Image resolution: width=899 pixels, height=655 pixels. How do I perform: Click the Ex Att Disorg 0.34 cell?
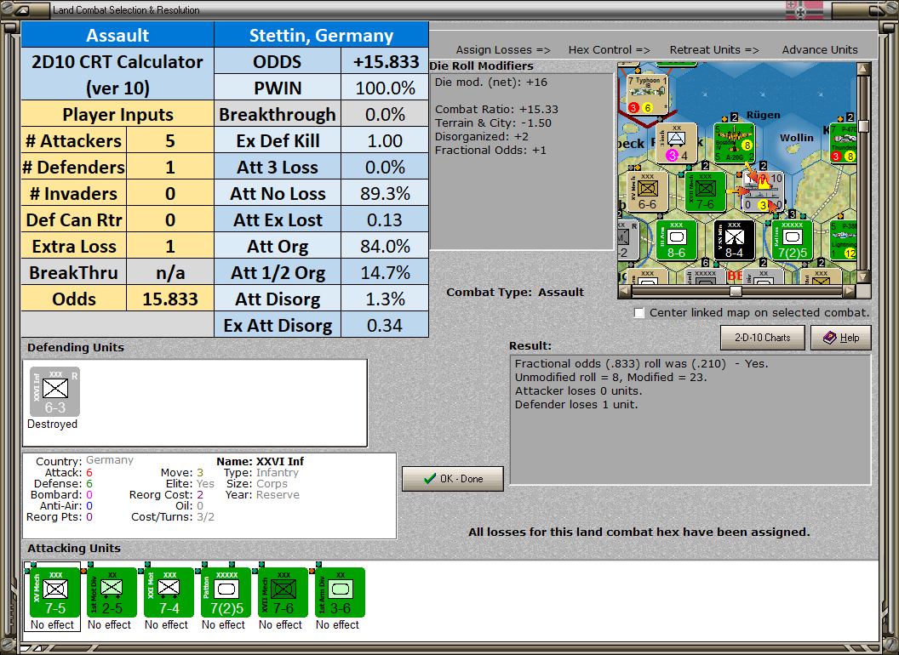click(385, 325)
